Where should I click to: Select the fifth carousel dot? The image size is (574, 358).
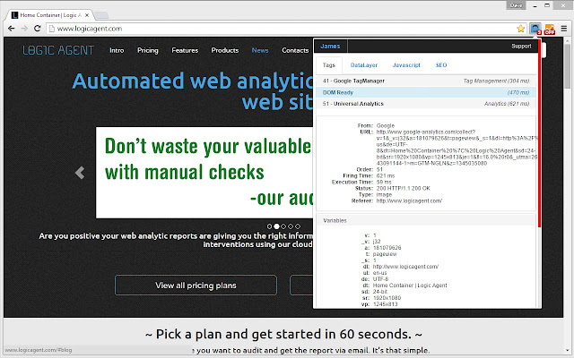coord(298,226)
